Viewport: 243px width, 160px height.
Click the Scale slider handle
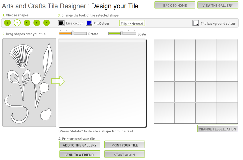click(121, 33)
